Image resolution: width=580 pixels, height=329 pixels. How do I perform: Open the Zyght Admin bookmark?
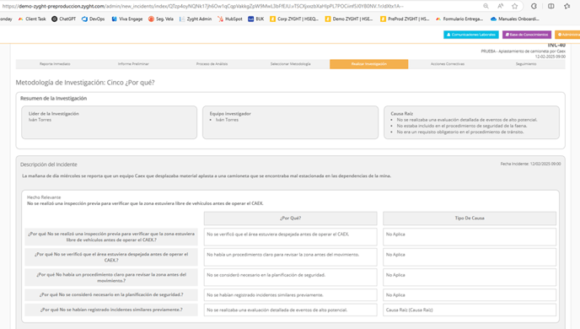[196, 19]
